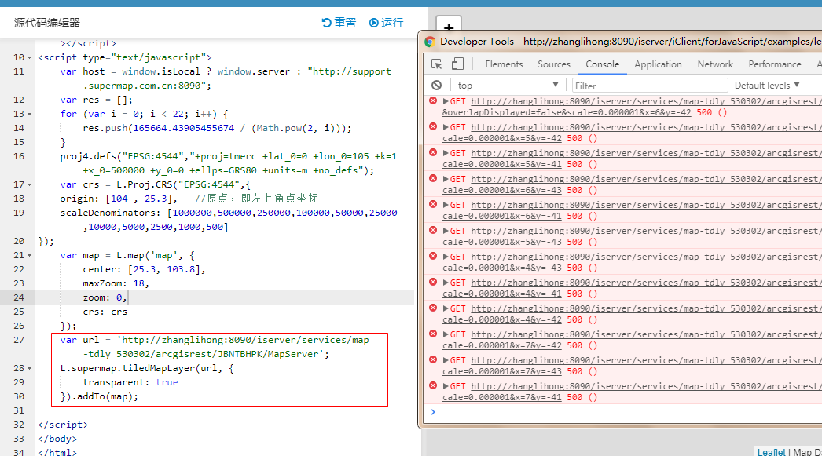The height and width of the screenshot is (456, 822).
Task: Focus the console input prompt line
Action: (625, 412)
